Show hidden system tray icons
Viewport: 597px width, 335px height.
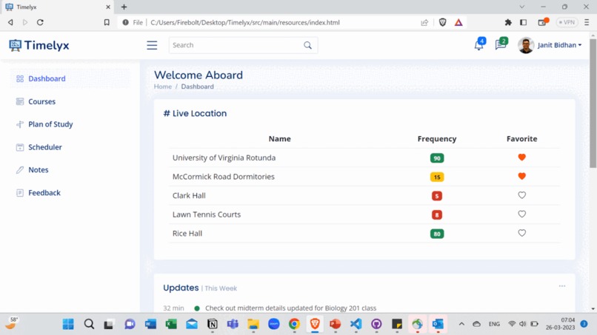pos(461,324)
